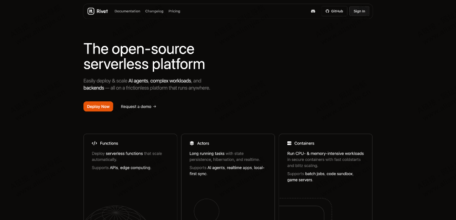Screen dimensions: 456x220
Task: Click 'APIs' in the Functions card
Action: click(114, 168)
